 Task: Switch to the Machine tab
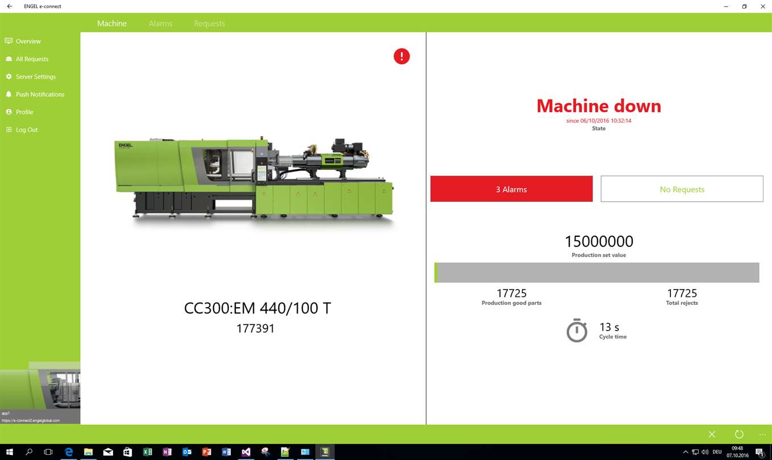pyautogui.click(x=112, y=23)
